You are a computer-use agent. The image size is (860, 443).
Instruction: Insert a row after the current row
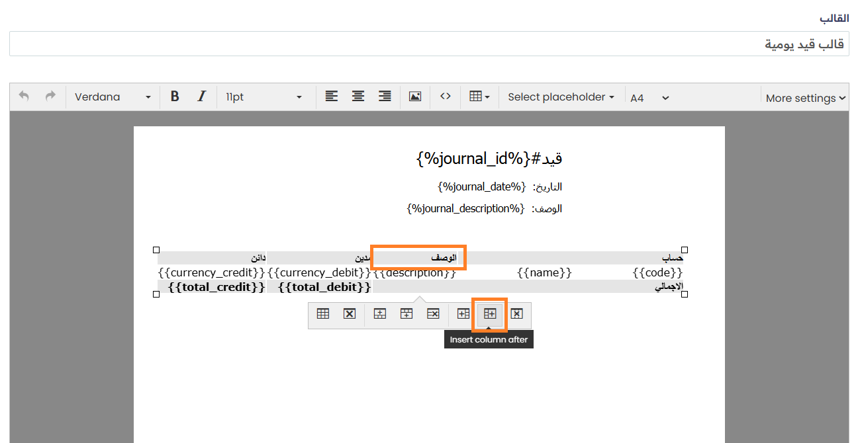click(406, 314)
